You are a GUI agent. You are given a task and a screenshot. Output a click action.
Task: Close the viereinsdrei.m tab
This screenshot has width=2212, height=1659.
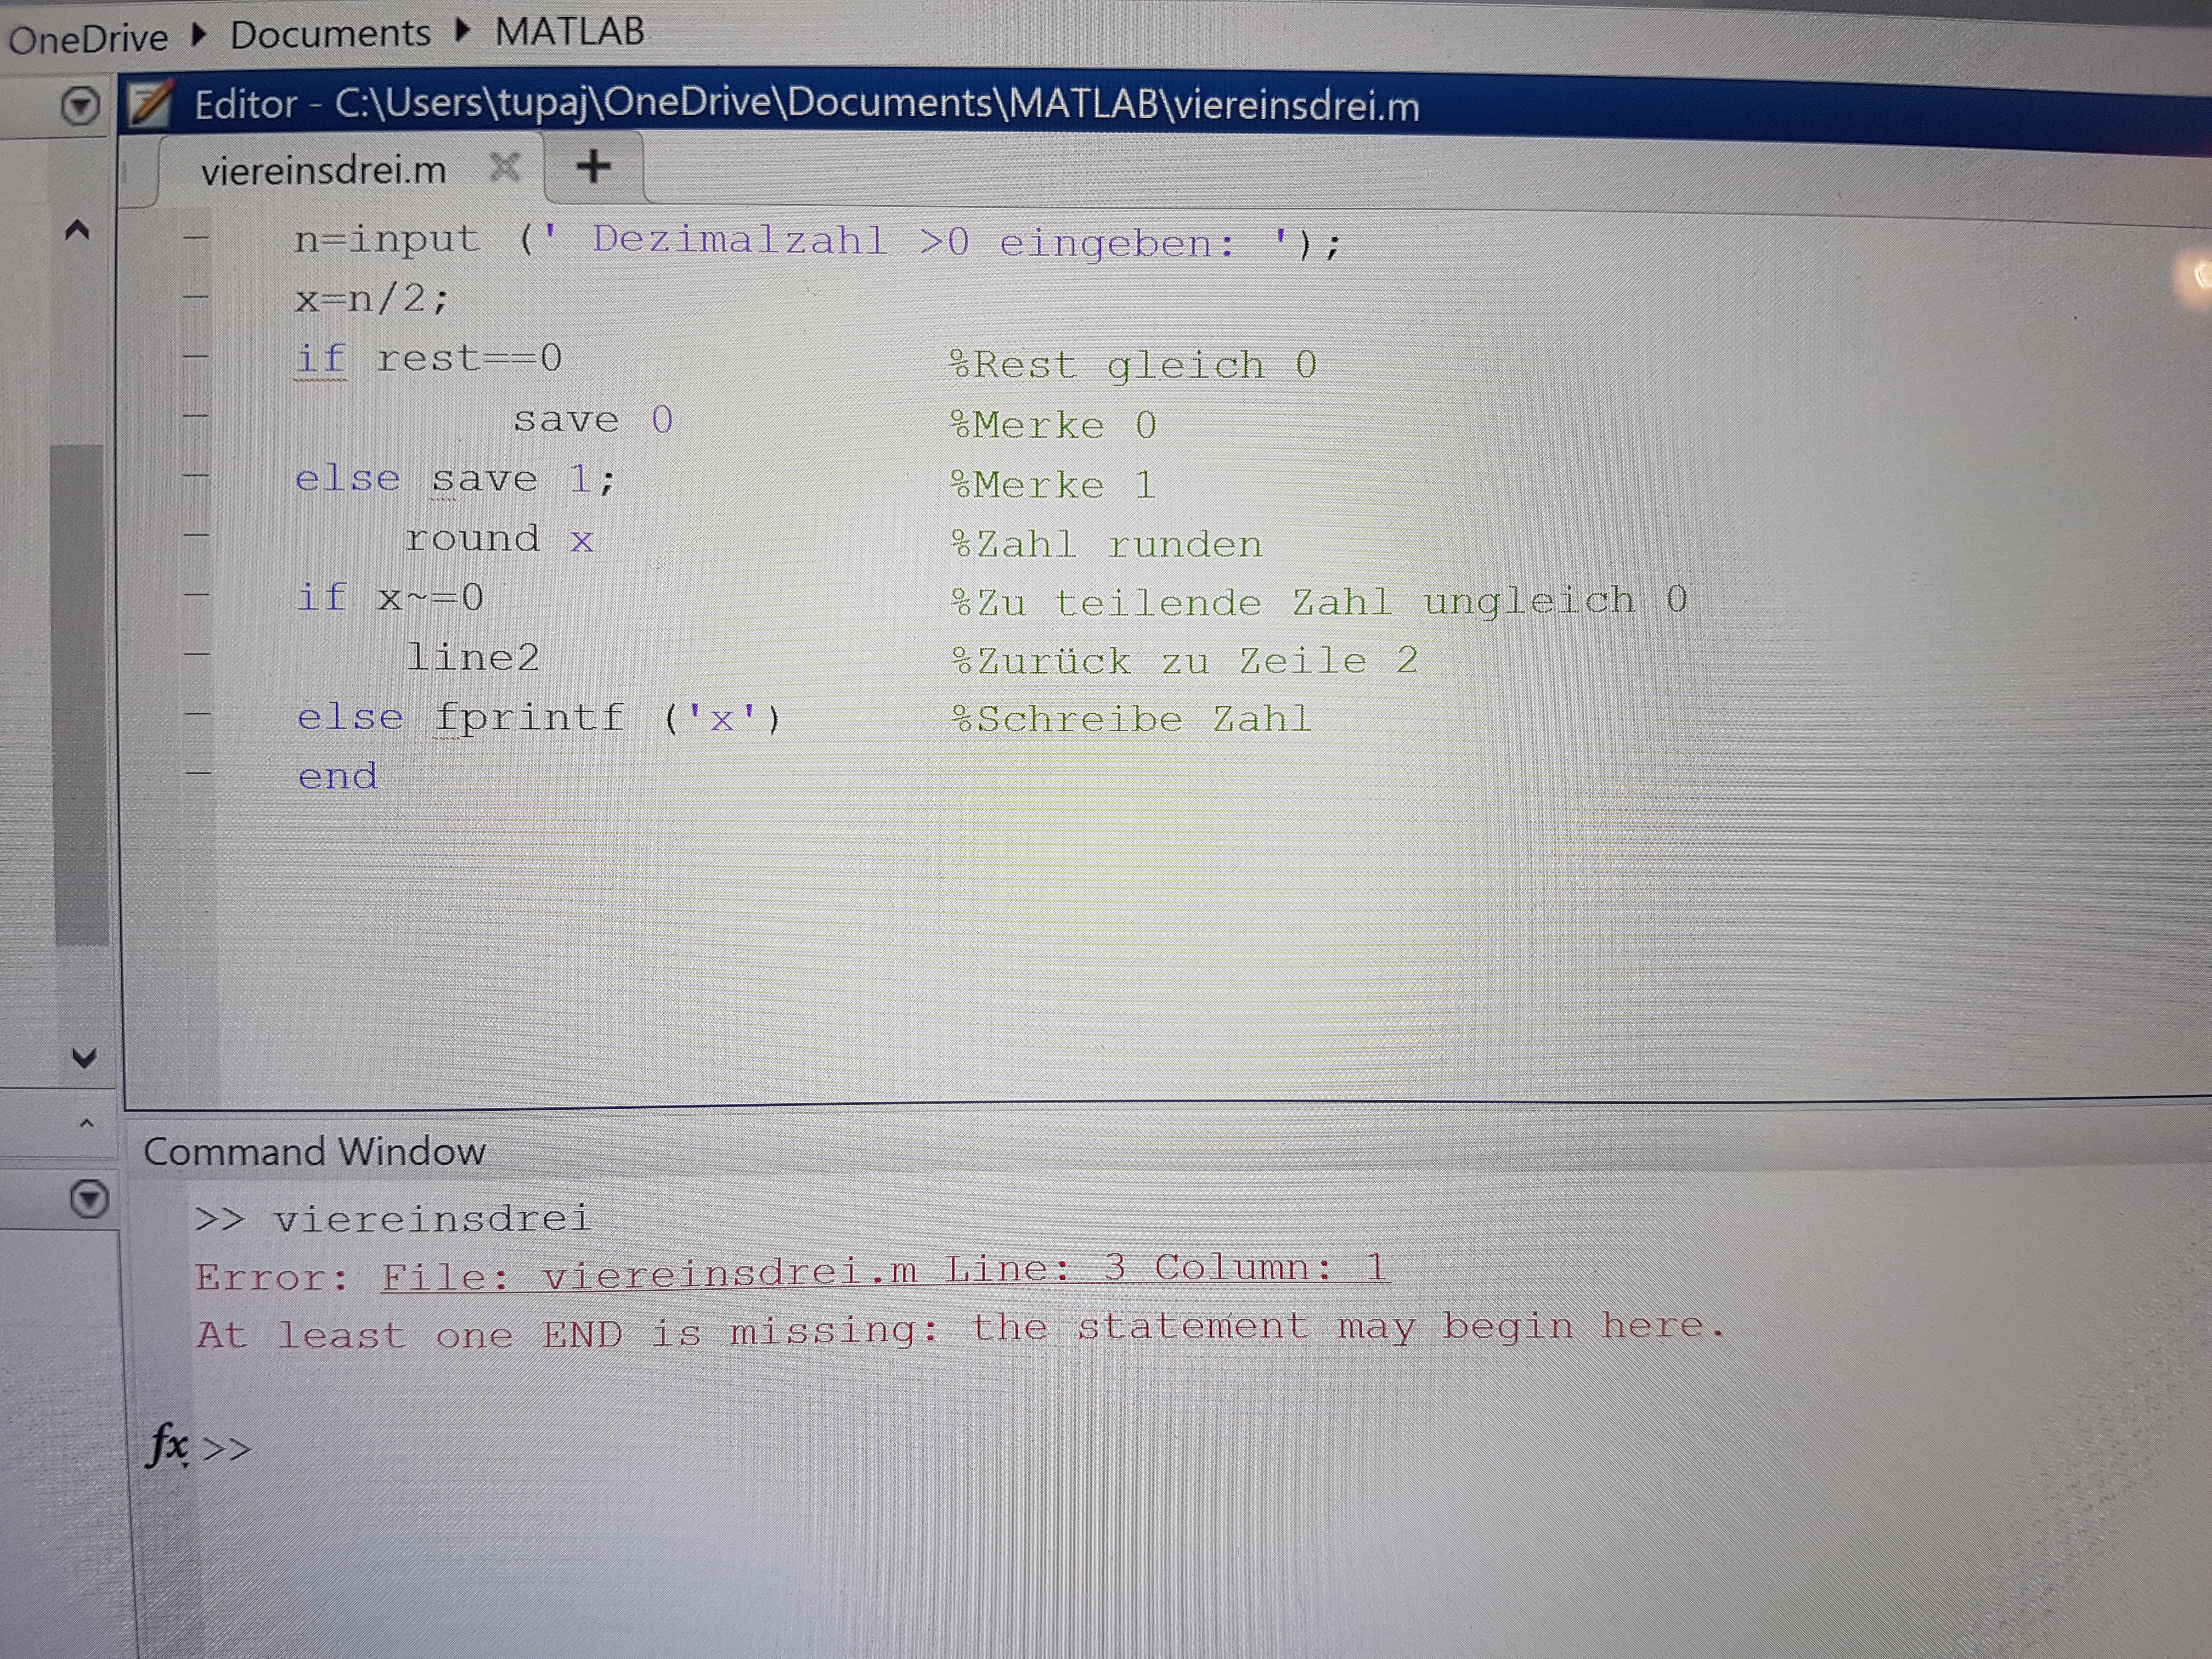click(x=505, y=167)
